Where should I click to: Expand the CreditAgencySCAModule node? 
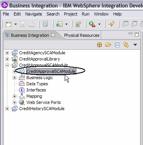(7, 53)
